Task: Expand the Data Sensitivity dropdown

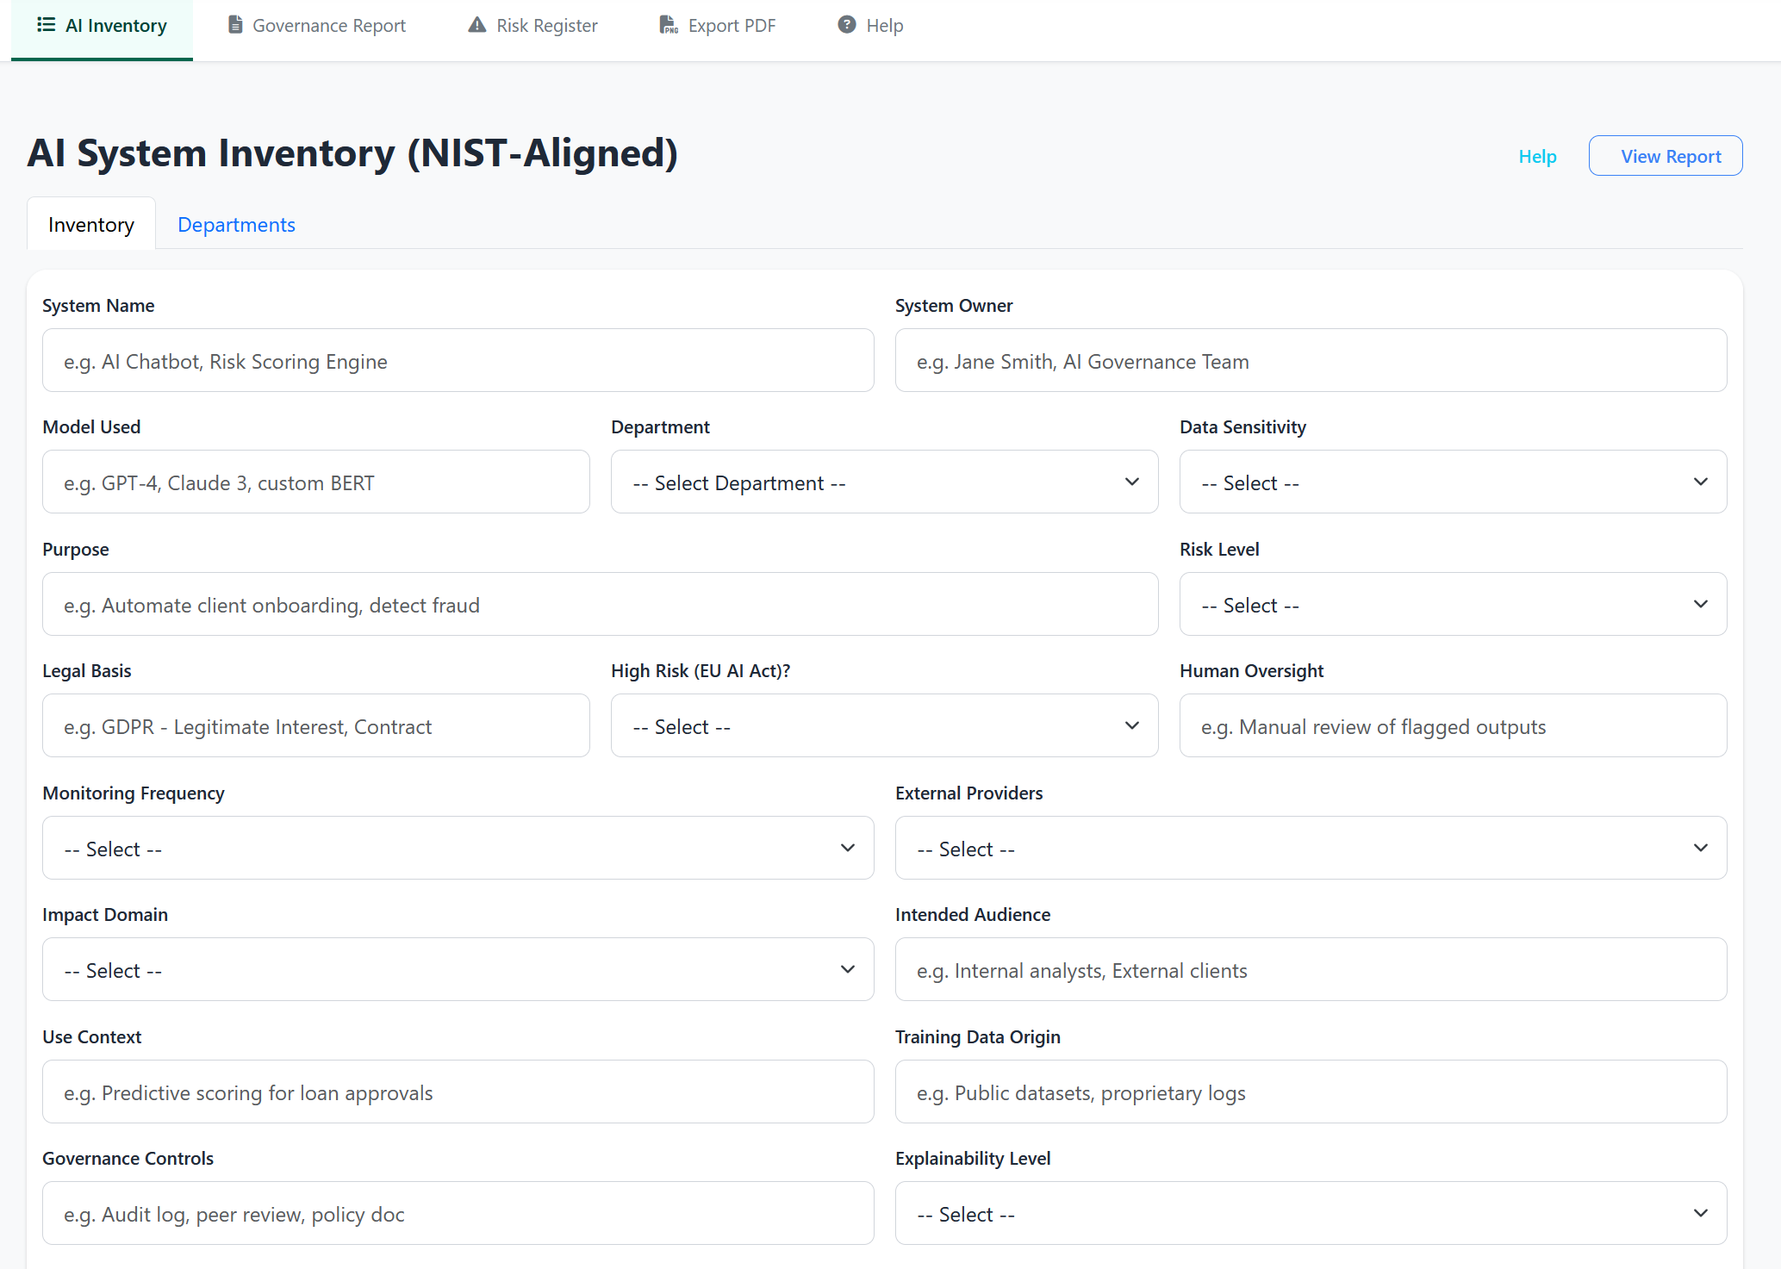Action: click(x=1453, y=482)
